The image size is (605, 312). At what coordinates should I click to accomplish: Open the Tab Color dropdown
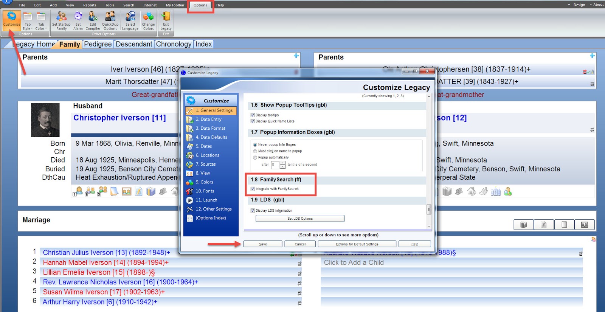point(41,20)
